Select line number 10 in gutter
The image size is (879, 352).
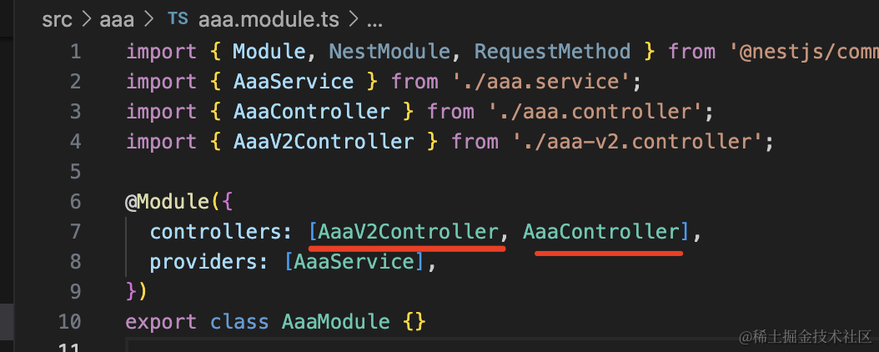click(x=70, y=322)
